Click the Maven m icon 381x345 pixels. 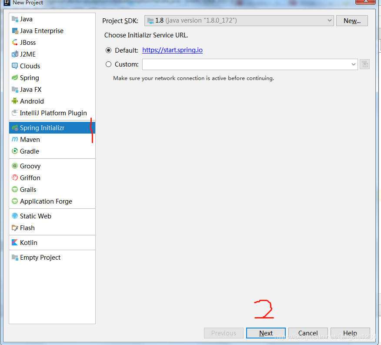tap(15, 139)
